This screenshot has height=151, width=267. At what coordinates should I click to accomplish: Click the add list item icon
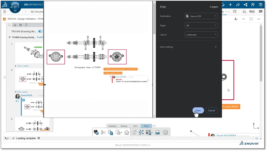[235, 12]
